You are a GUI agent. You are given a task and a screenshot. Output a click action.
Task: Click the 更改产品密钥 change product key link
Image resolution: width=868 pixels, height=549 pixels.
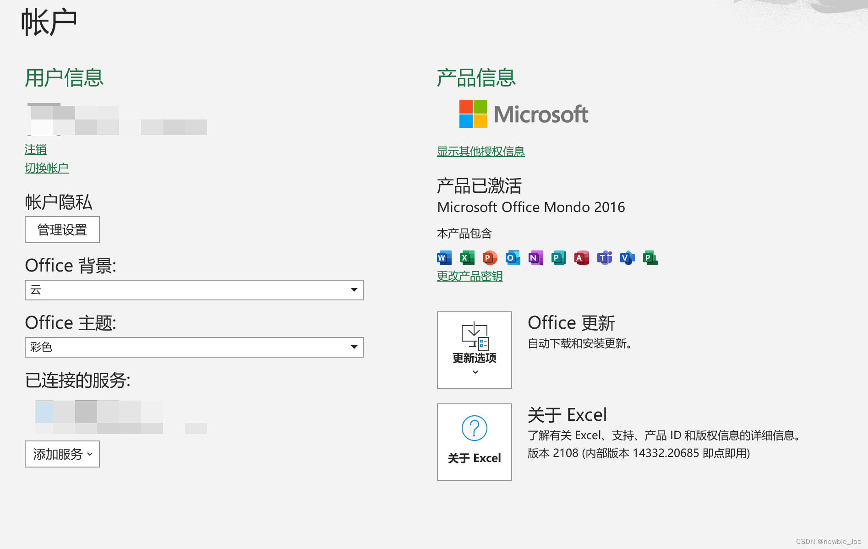[470, 276]
